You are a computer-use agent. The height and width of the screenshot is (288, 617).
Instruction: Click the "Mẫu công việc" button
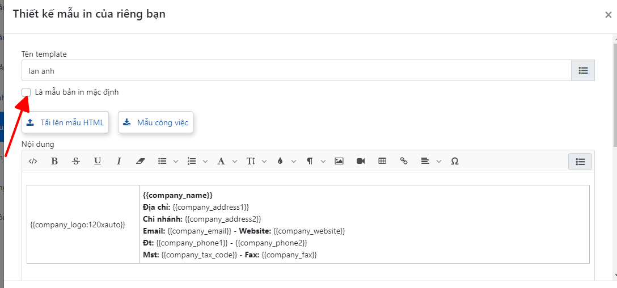click(x=156, y=122)
